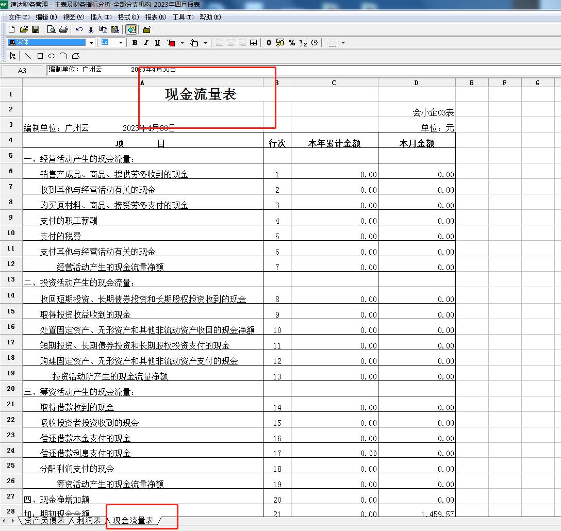Open the 报表 menu
The image size is (561, 531).
[155, 17]
